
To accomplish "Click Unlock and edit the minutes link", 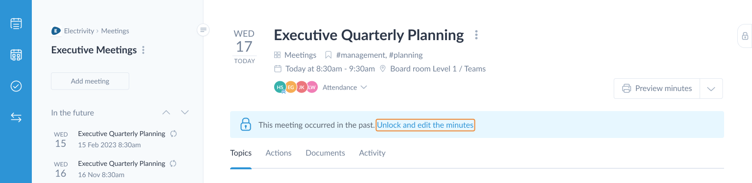I will tap(425, 125).
